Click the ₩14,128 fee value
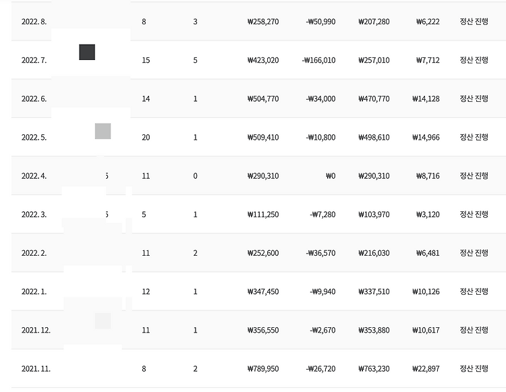Viewport: 506px width, 392px height. (426, 99)
